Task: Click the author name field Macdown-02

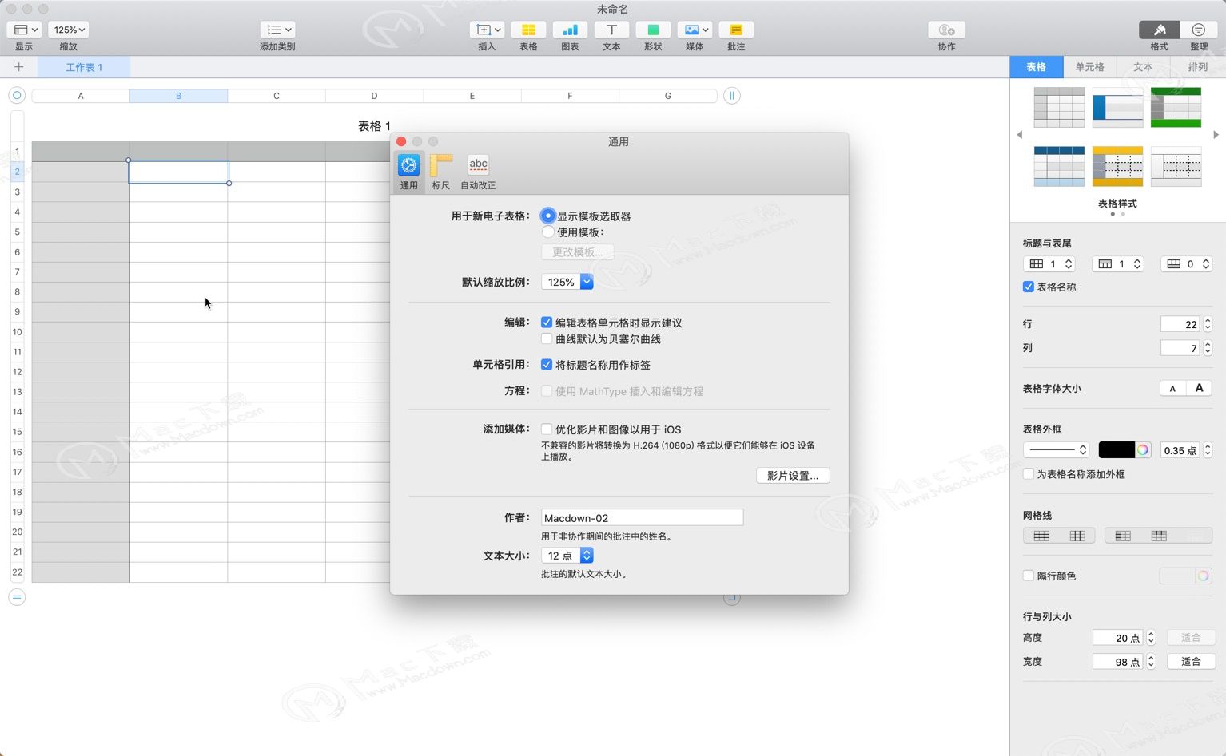Action: click(x=642, y=518)
